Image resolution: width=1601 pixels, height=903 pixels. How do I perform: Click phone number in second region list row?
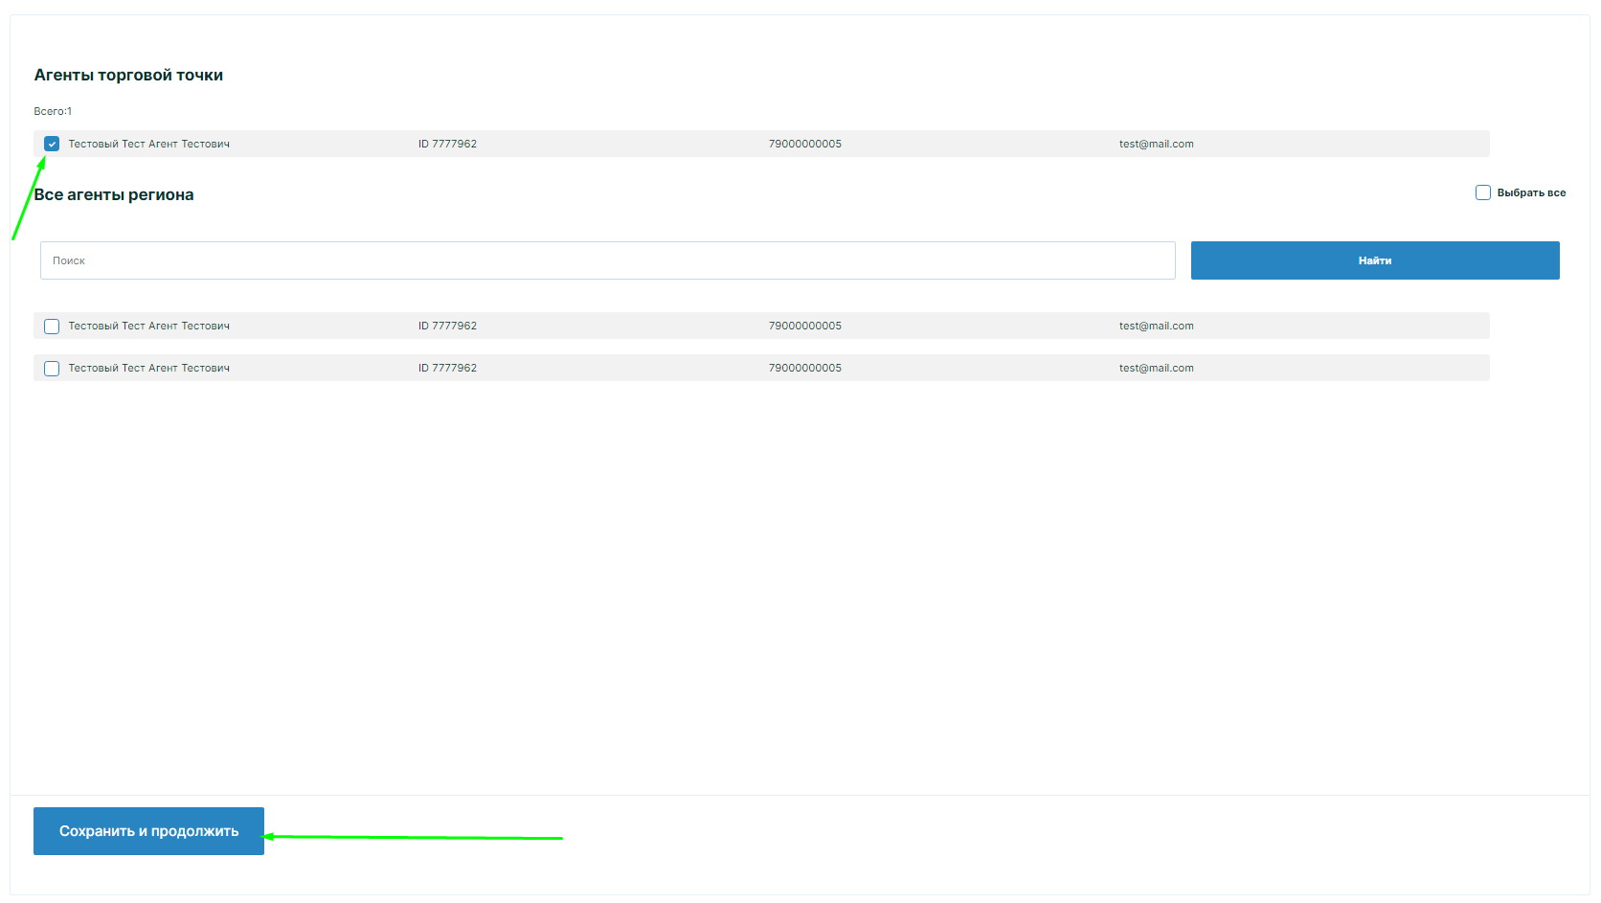(804, 368)
